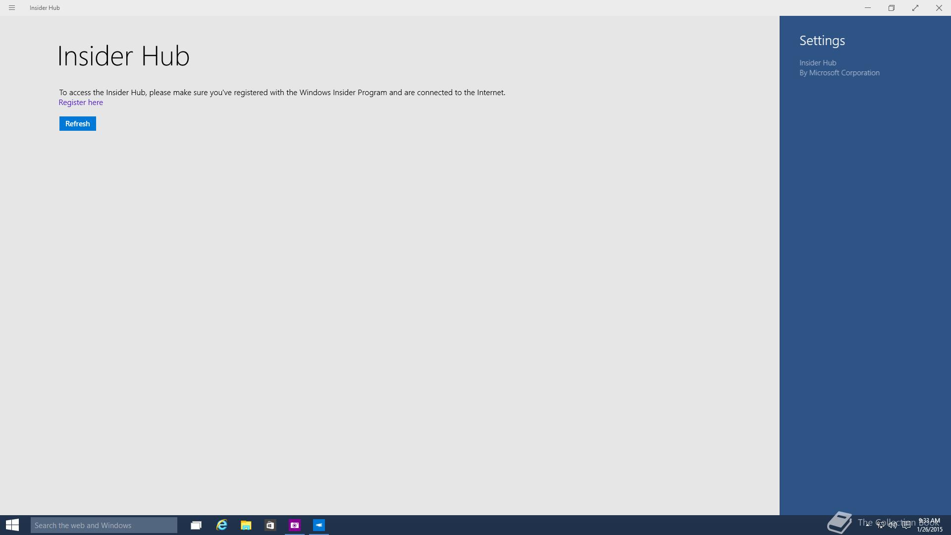Open the notifications action center icon
The height and width of the screenshot is (535, 951).
[906, 525]
